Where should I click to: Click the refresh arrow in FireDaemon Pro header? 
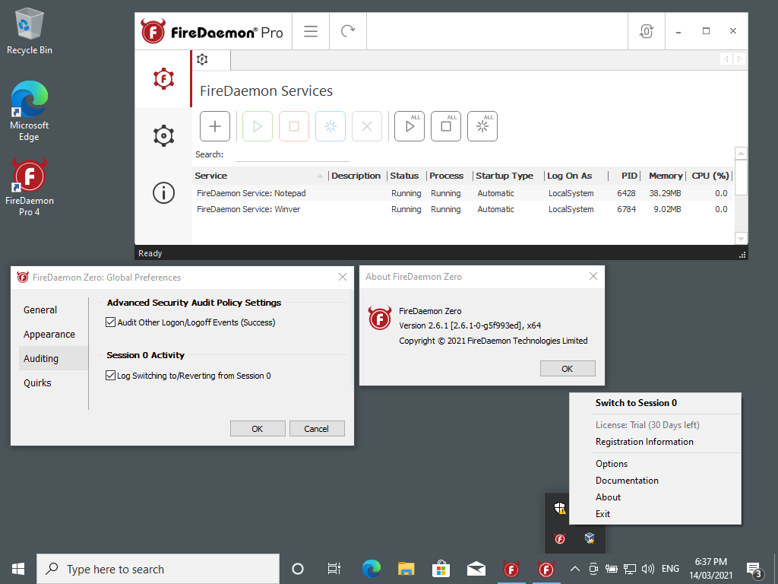coord(348,31)
